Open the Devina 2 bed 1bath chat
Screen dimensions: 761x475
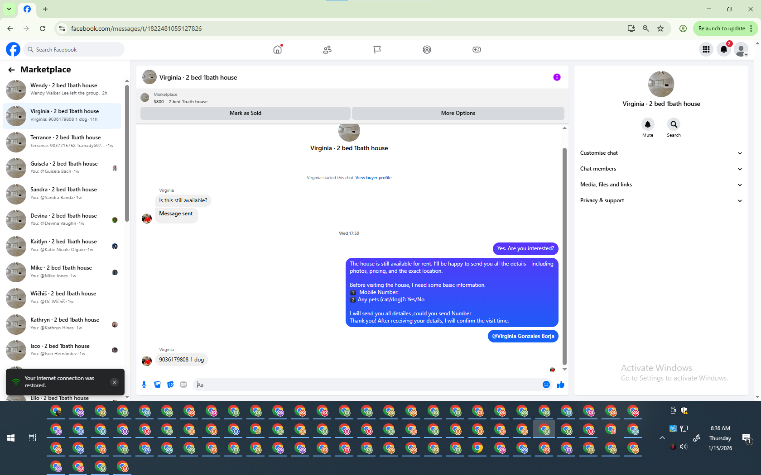coord(62,220)
